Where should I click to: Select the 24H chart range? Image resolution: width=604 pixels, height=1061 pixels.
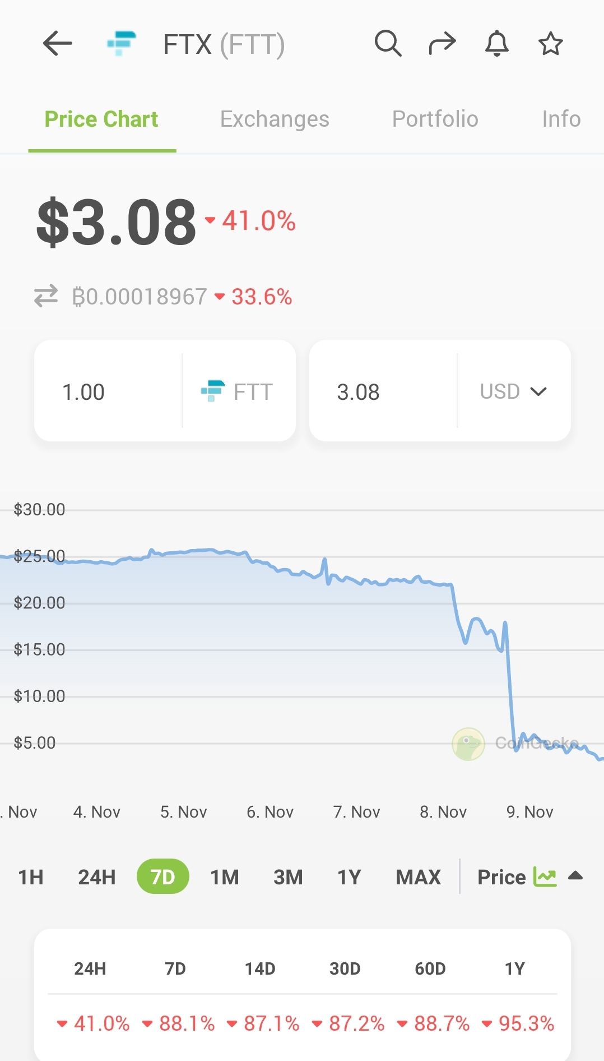pos(97,877)
